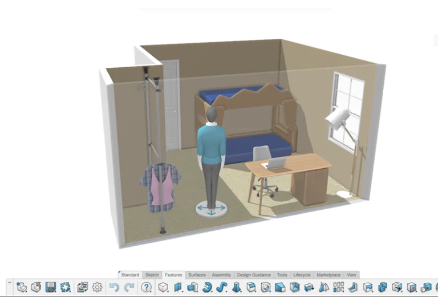
Task: Click the Undo arrow icon
Action: (115, 287)
